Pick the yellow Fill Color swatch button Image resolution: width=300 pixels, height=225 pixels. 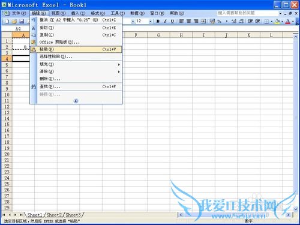tap(277, 21)
